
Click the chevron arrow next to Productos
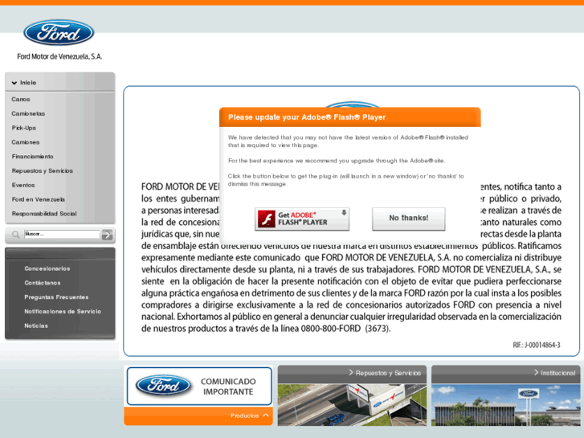pyautogui.click(x=266, y=415)
